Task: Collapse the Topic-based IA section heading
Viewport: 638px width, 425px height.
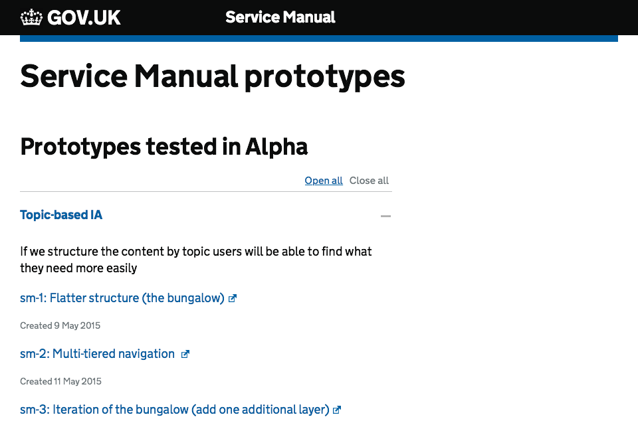Action: coord(61,214)
